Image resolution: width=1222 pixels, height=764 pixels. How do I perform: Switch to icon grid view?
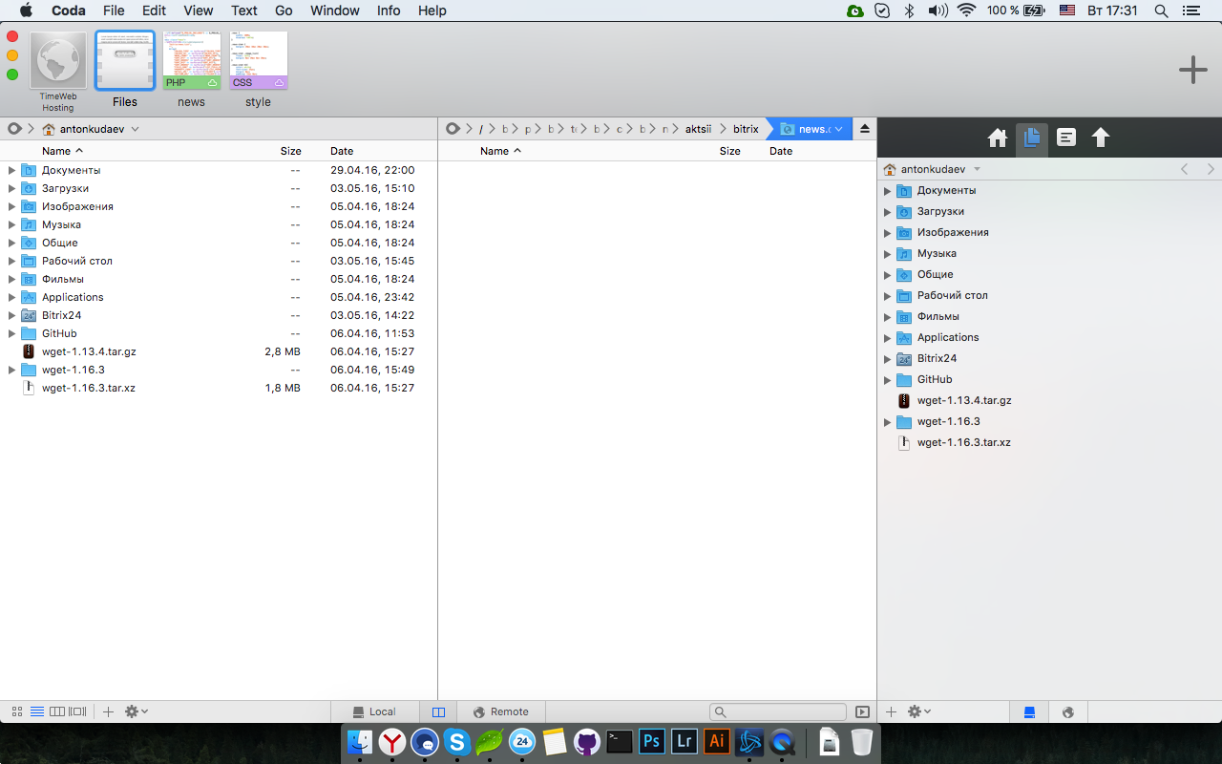pyautogui.click(x=17, y=711)
